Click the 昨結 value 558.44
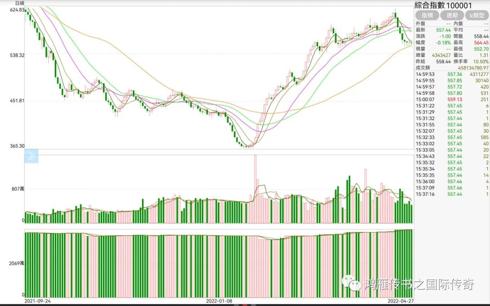 (443, 62)
